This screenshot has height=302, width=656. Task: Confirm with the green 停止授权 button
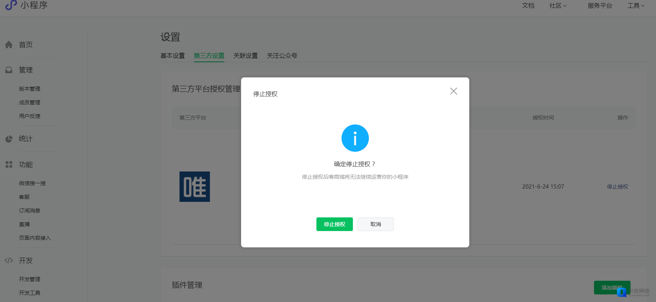(335, 224)
